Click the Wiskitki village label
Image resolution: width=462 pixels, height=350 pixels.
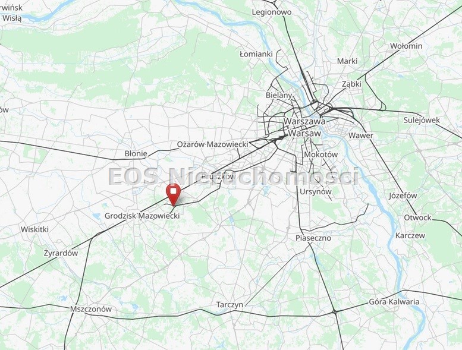point(34,229)
